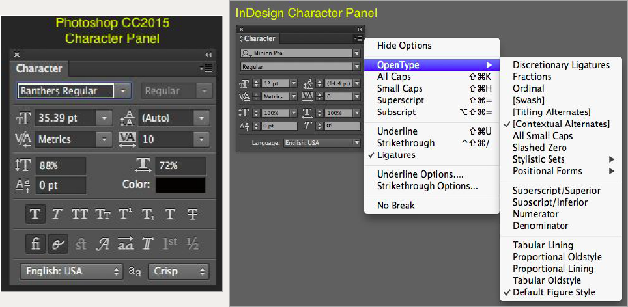The height and width of the screenshot is (307, 628).
Task: Open InDesign Character panel flyout menu icon
Action: [358, 38]
